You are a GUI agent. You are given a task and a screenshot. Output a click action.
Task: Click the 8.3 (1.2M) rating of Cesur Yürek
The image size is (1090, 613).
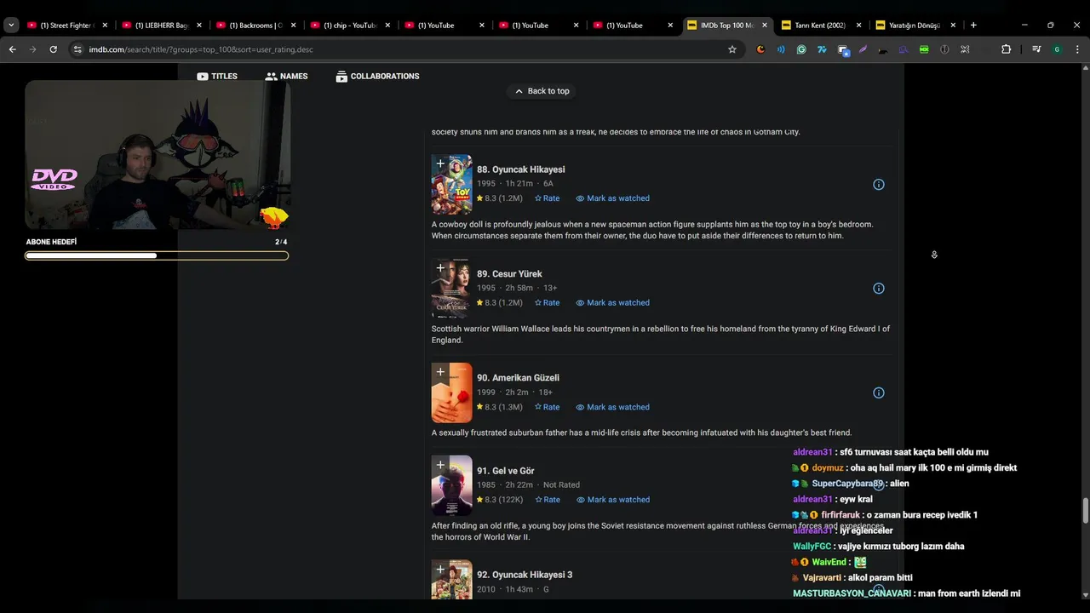(500, 303)
